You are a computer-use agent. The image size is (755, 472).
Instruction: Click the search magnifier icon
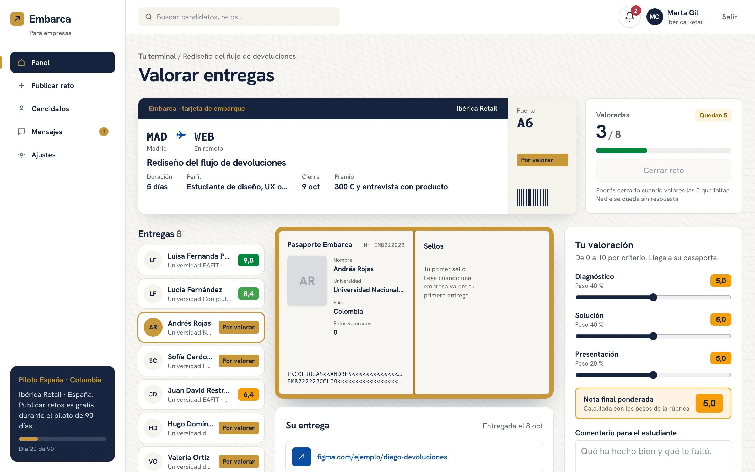click(x=149, y=17)
